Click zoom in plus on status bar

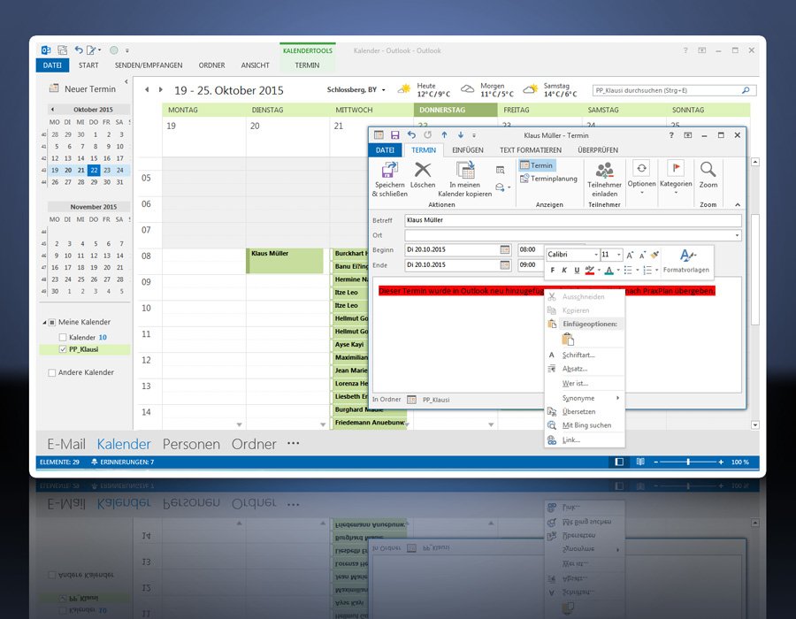721,462
